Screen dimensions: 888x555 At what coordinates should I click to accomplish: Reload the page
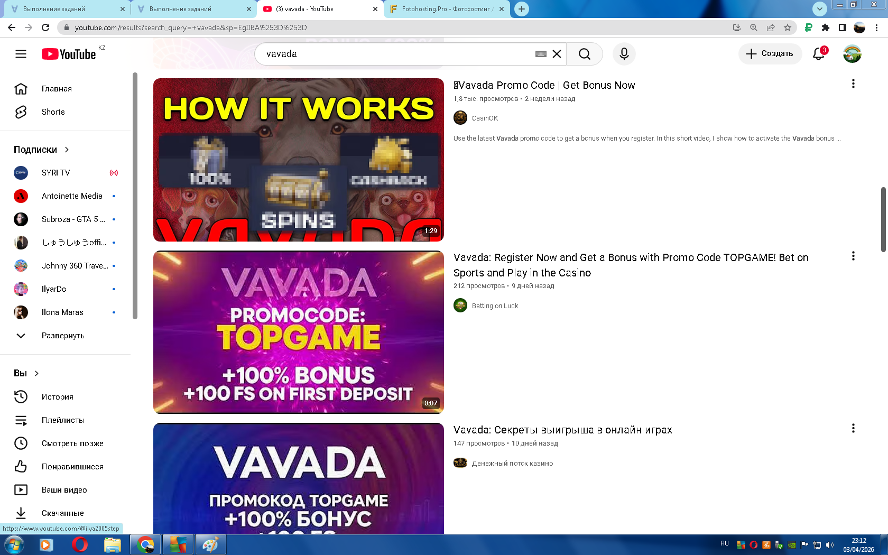tap(45, 27)
